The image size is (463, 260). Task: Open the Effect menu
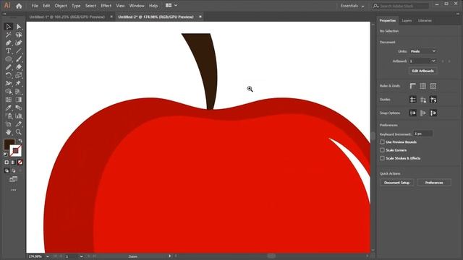click(x=106, y=6)
